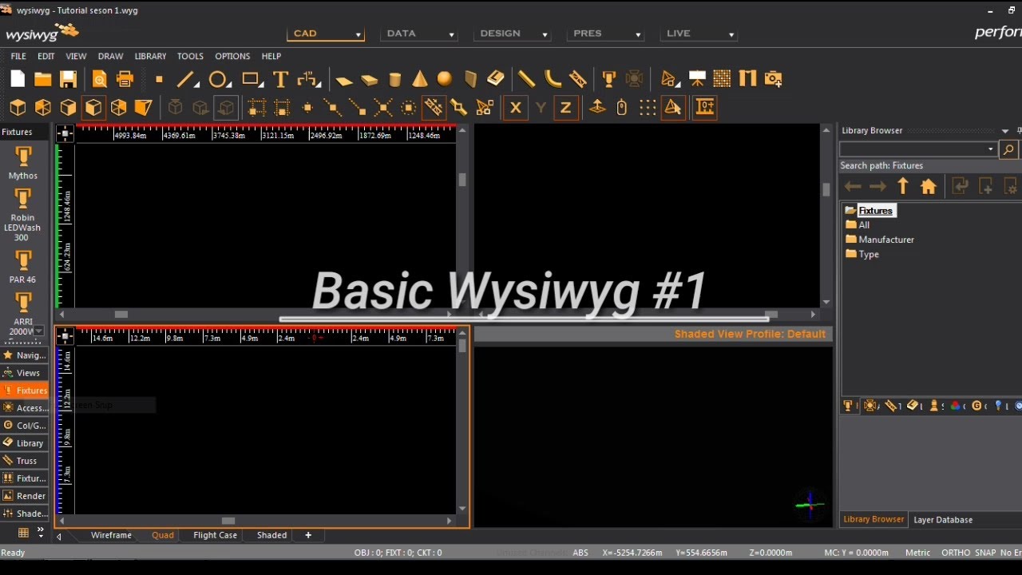
Task: Insert a cylinder primitive
Action: click(x=394, y=79)
